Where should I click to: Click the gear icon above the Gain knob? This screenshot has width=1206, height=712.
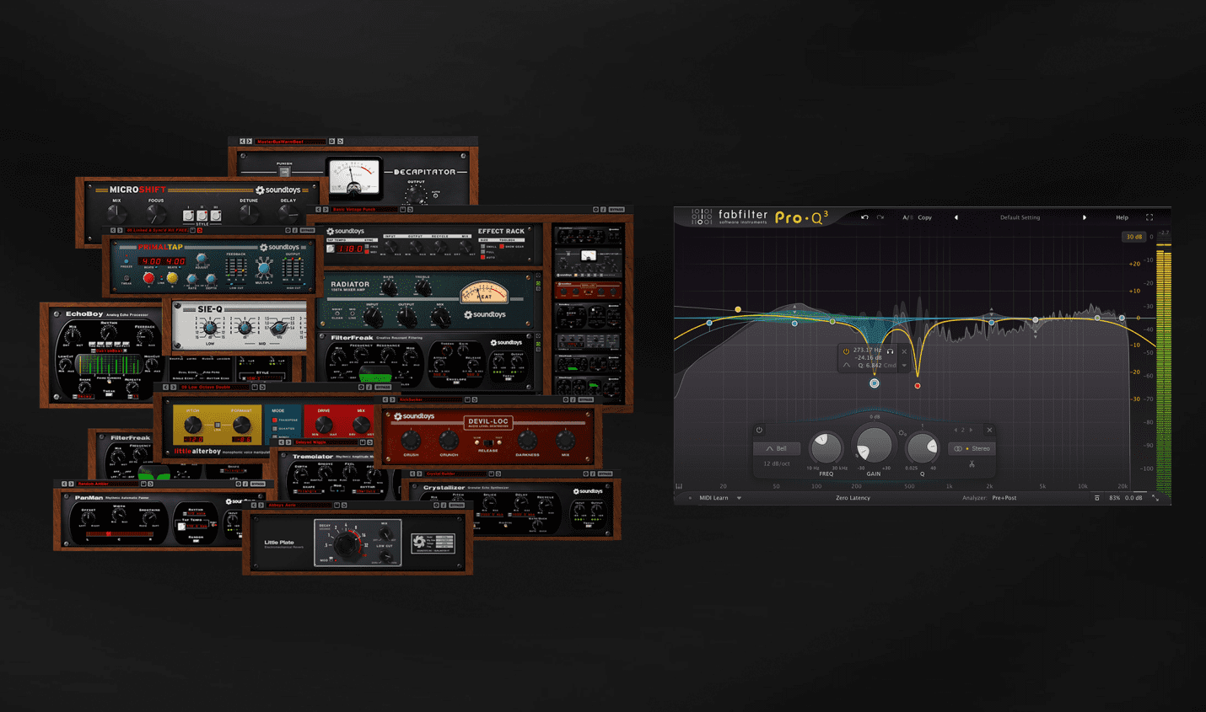[x=902, y=433]
